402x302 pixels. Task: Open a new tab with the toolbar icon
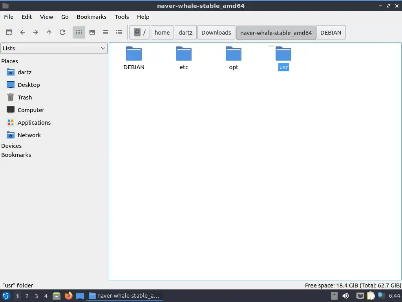coord(9,32)
